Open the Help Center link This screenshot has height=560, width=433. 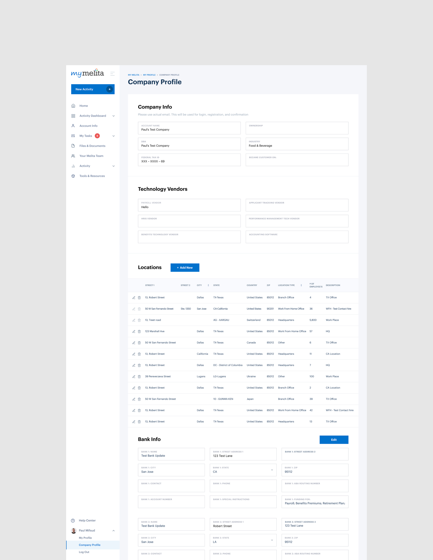click(x=87, y=520)
